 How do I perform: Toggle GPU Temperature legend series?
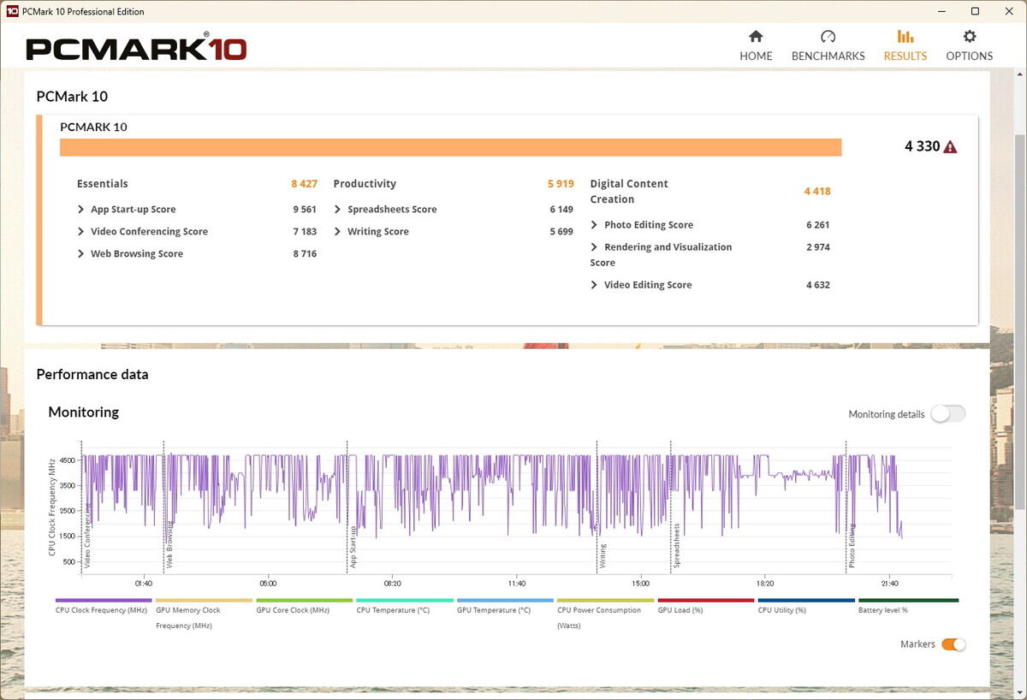pos(505,607)
